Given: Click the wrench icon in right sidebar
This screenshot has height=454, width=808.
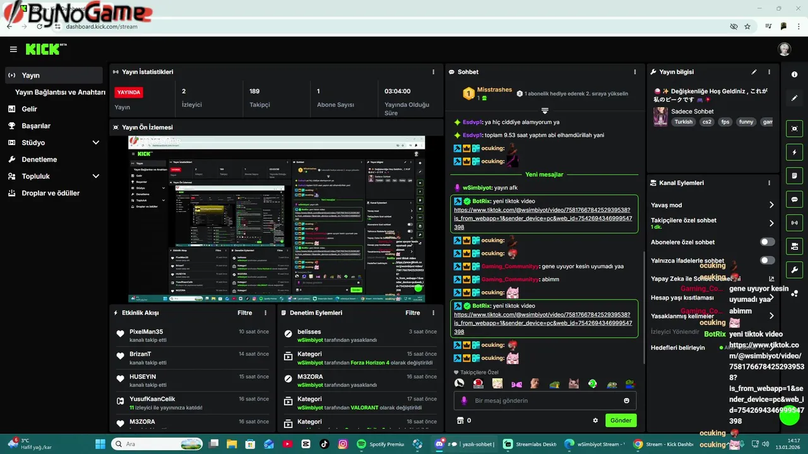Looking at the screenshot, I should click(x=795, y=270).
